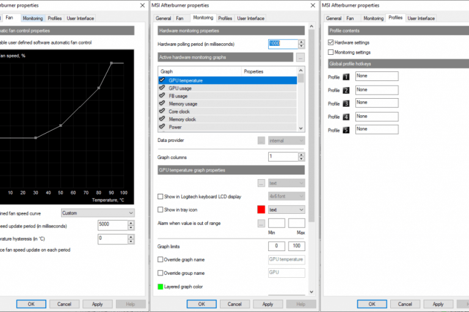Viewport: 469px width, 312px height.
Task: Increase fan speed update period stepper
Action: click(x=131, y=223)
